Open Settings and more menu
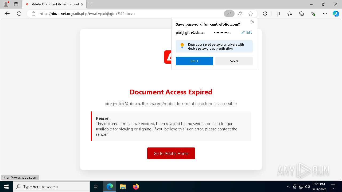This screenshot has height=192, width=342. (x=325, y=14)
